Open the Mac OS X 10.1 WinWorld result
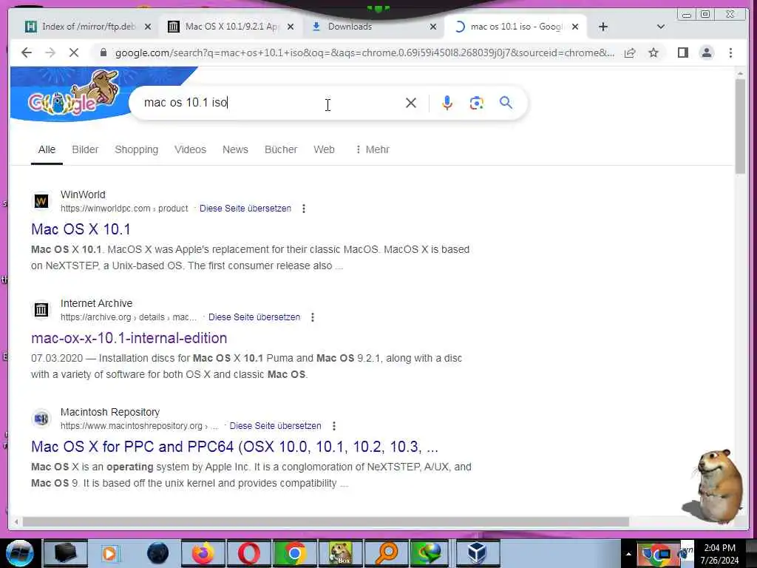Screen dimensions: 757x568 81,229
